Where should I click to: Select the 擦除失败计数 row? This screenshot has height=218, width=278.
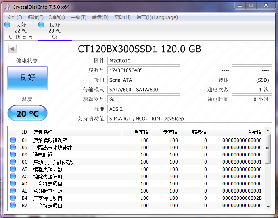[136, 177]
